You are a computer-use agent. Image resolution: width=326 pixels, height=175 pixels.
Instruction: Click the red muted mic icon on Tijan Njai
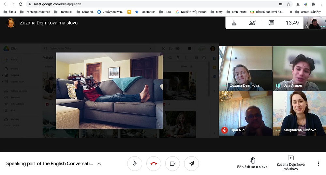point(224,130)
